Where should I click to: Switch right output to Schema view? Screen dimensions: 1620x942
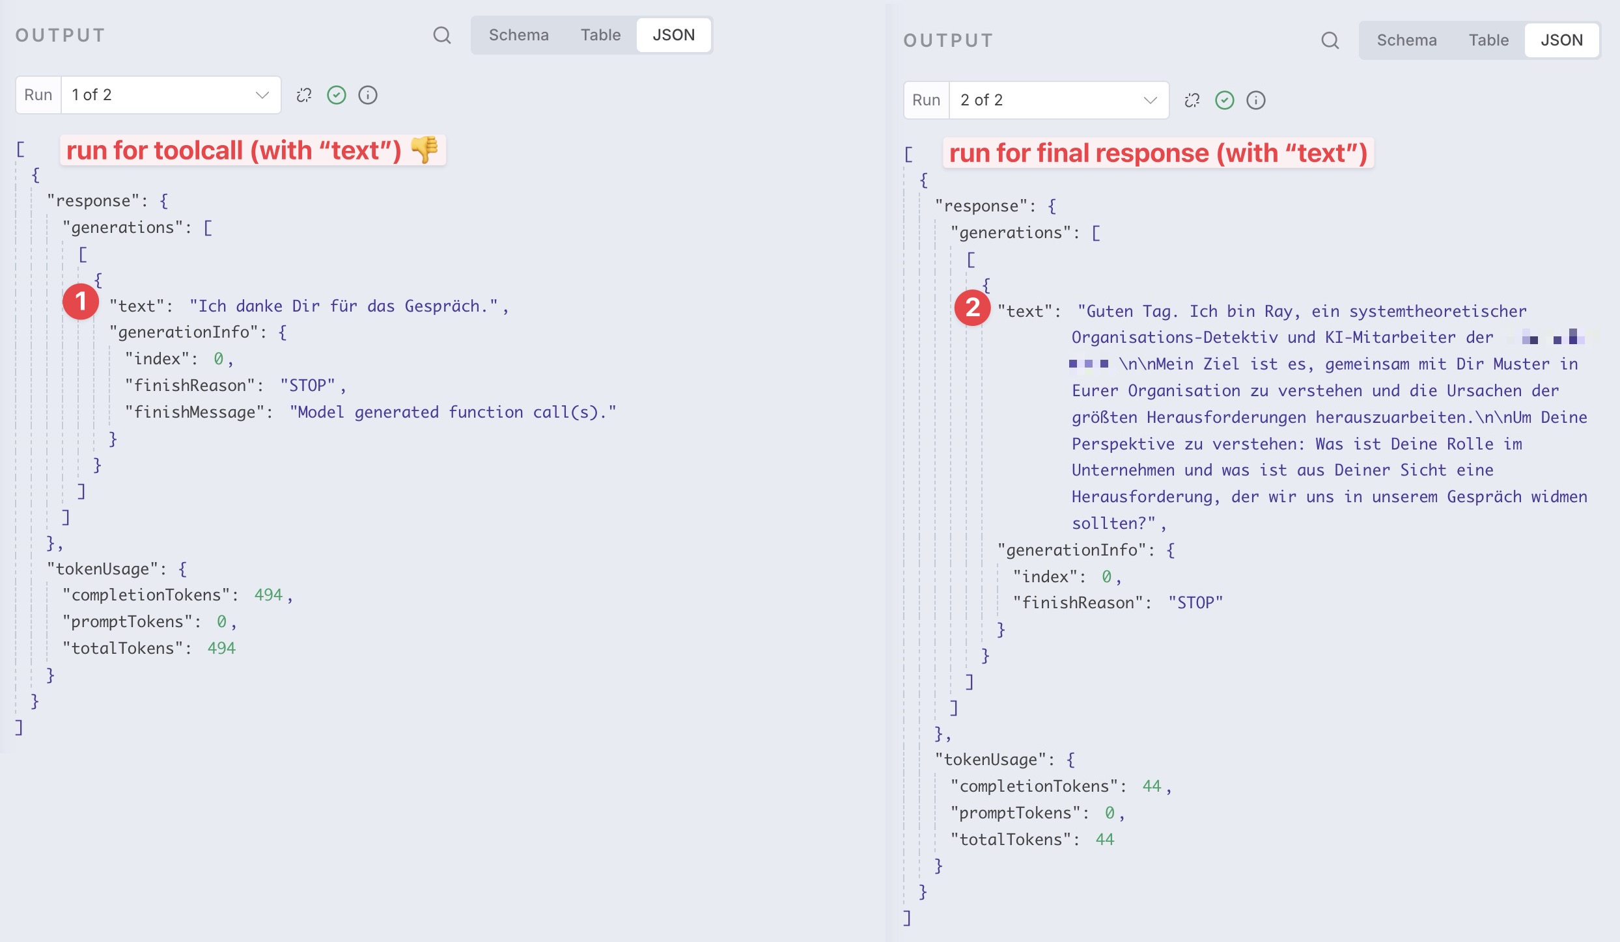pyautogui.click(x=1406, y=40)
